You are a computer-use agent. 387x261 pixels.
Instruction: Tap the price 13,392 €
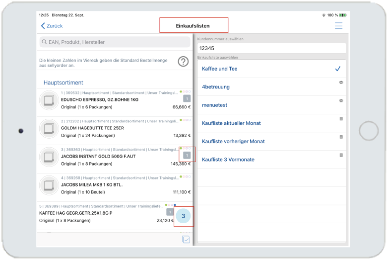182,136
